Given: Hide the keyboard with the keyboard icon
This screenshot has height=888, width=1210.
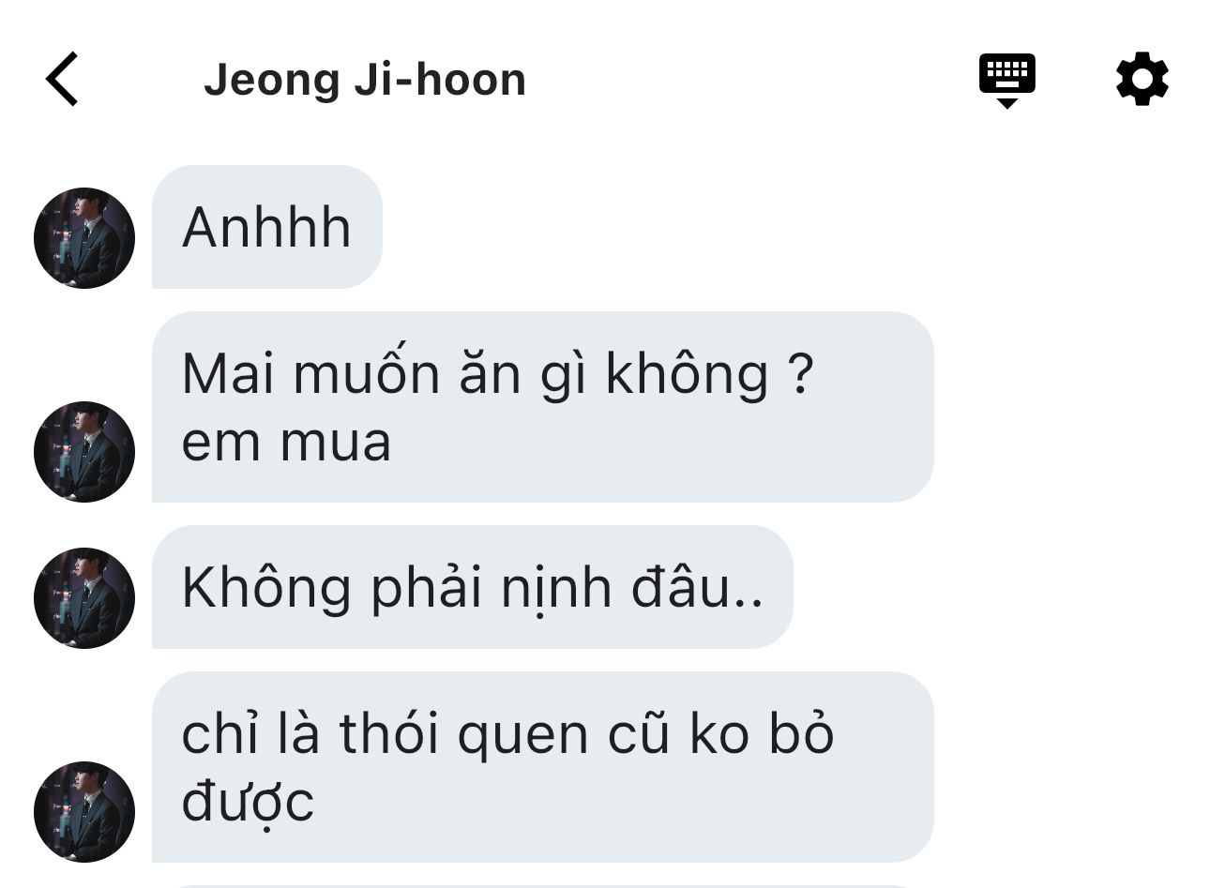Looking at the screenshot, I should coord(1006,81).
